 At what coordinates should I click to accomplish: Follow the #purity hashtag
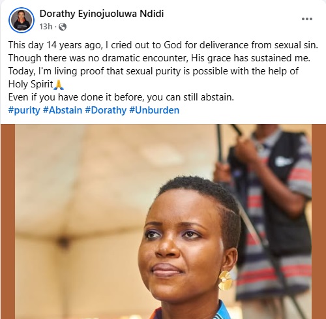pyautogui.click(x=24, y=110)
